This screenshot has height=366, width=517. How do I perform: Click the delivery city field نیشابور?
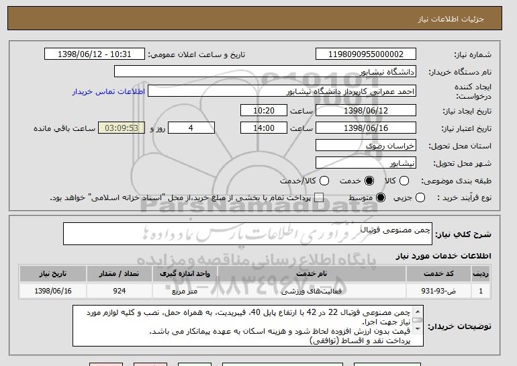click(x=366, y=163)
